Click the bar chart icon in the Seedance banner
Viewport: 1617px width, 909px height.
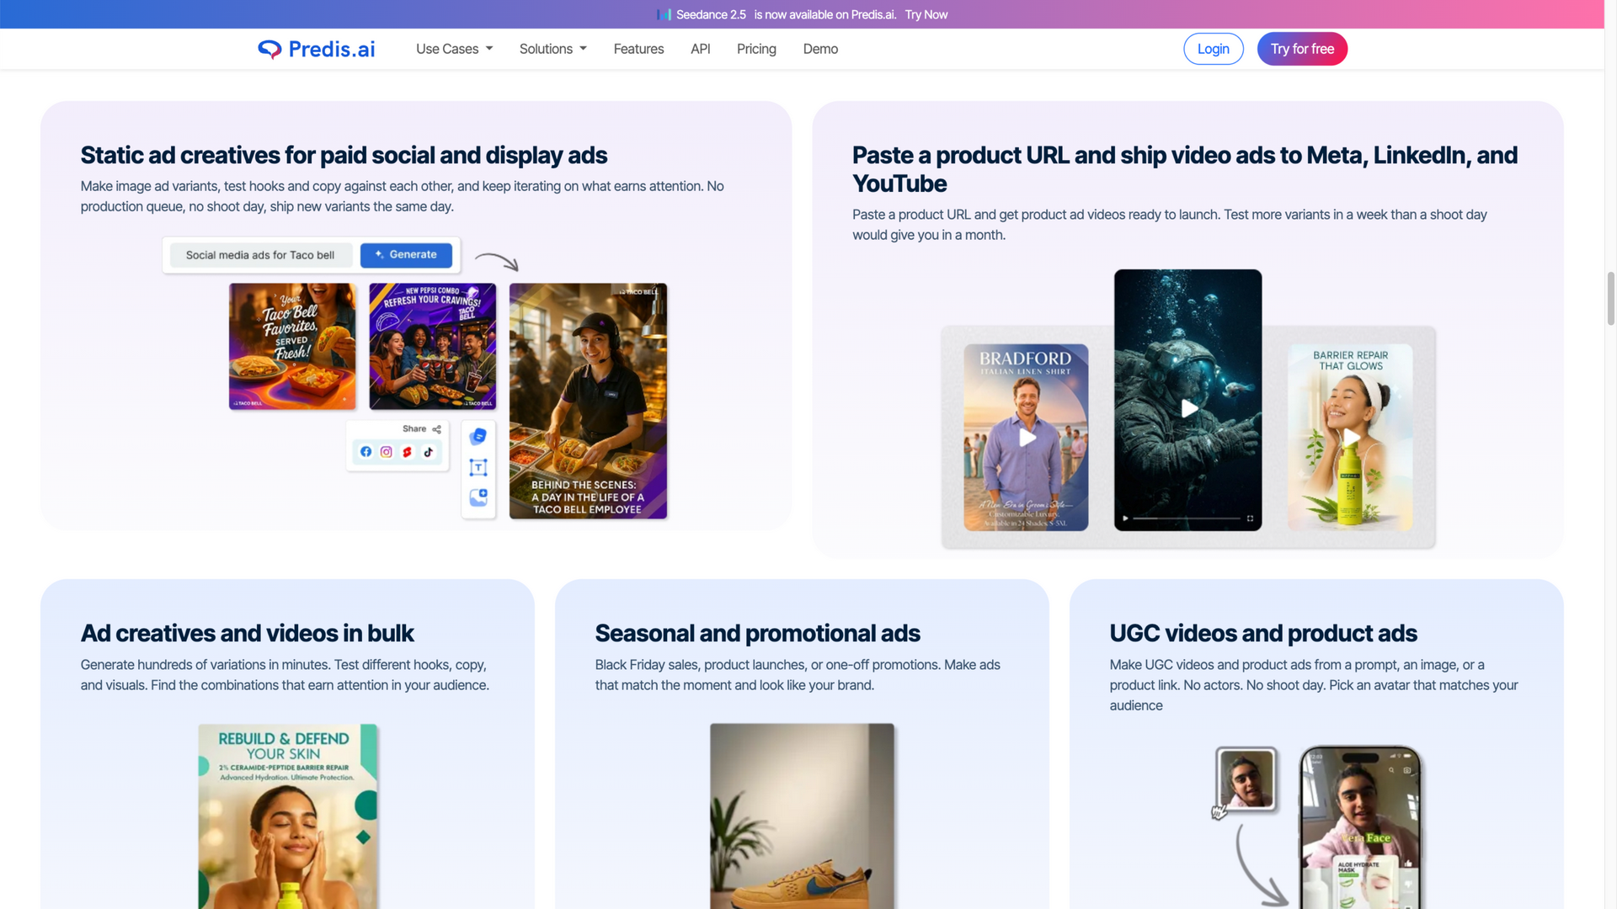click(664, 14)
